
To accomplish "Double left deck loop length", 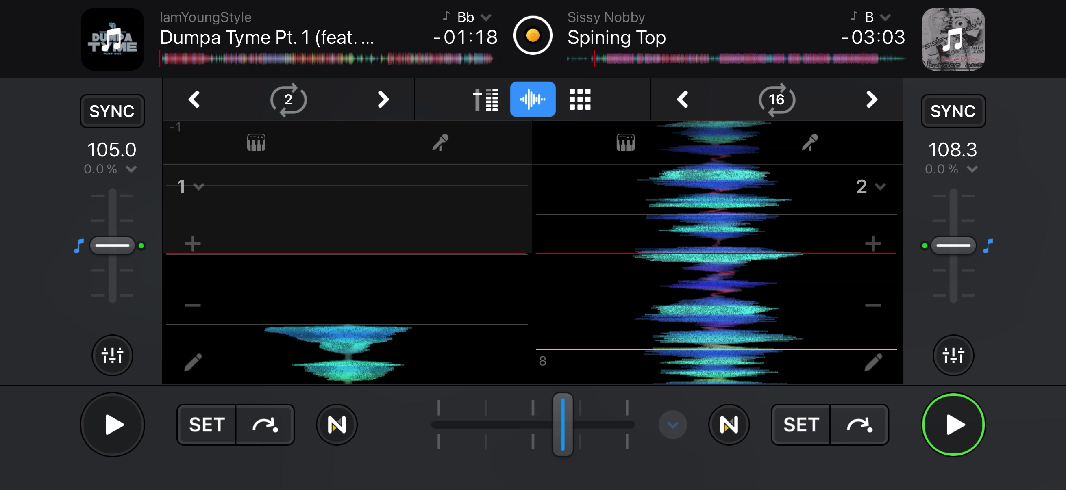I will pyautogui.click(x=383, y=99).
